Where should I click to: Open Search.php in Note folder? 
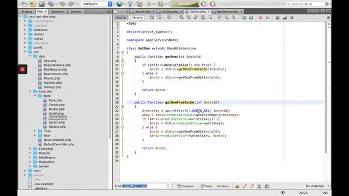pos(57,122)
